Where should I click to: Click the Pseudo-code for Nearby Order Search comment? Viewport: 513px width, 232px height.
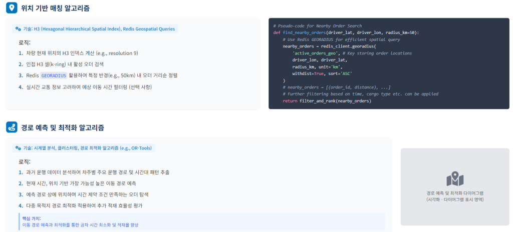click(x=318, y=26)
